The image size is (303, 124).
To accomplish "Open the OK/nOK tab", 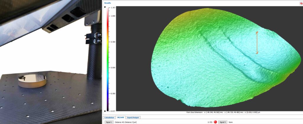I will [x=120, y=118].
